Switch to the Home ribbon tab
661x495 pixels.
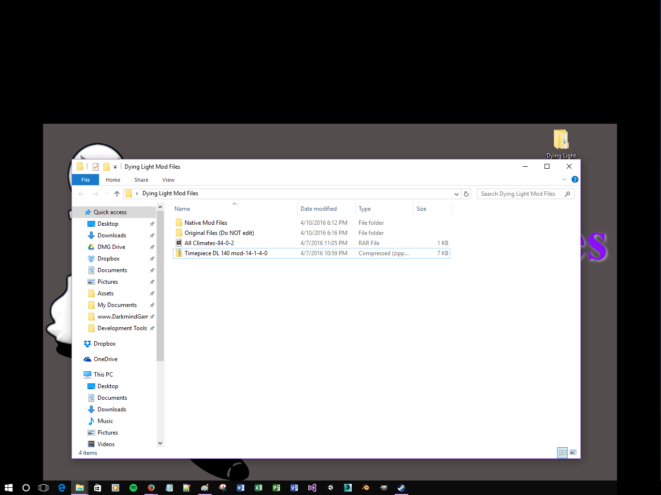[113, 180]
